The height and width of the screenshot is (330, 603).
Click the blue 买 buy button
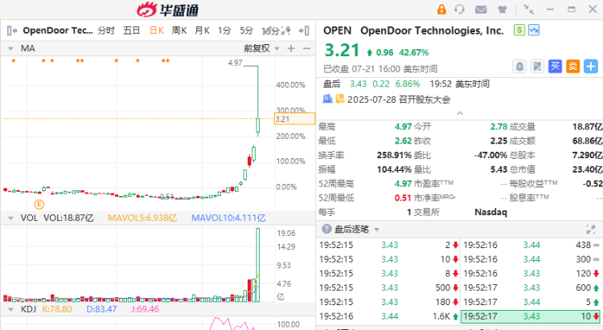point(555,67)
